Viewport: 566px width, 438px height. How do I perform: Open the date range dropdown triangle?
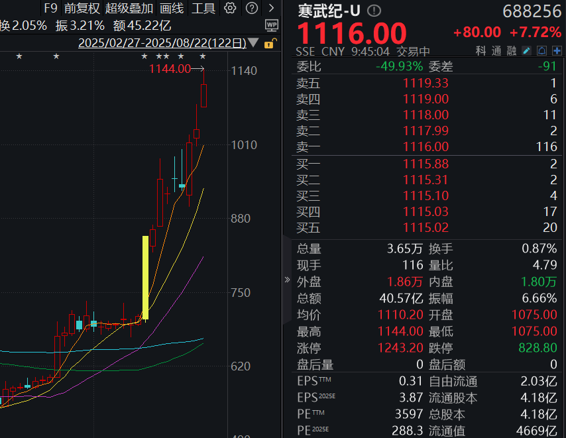[253, 43]
